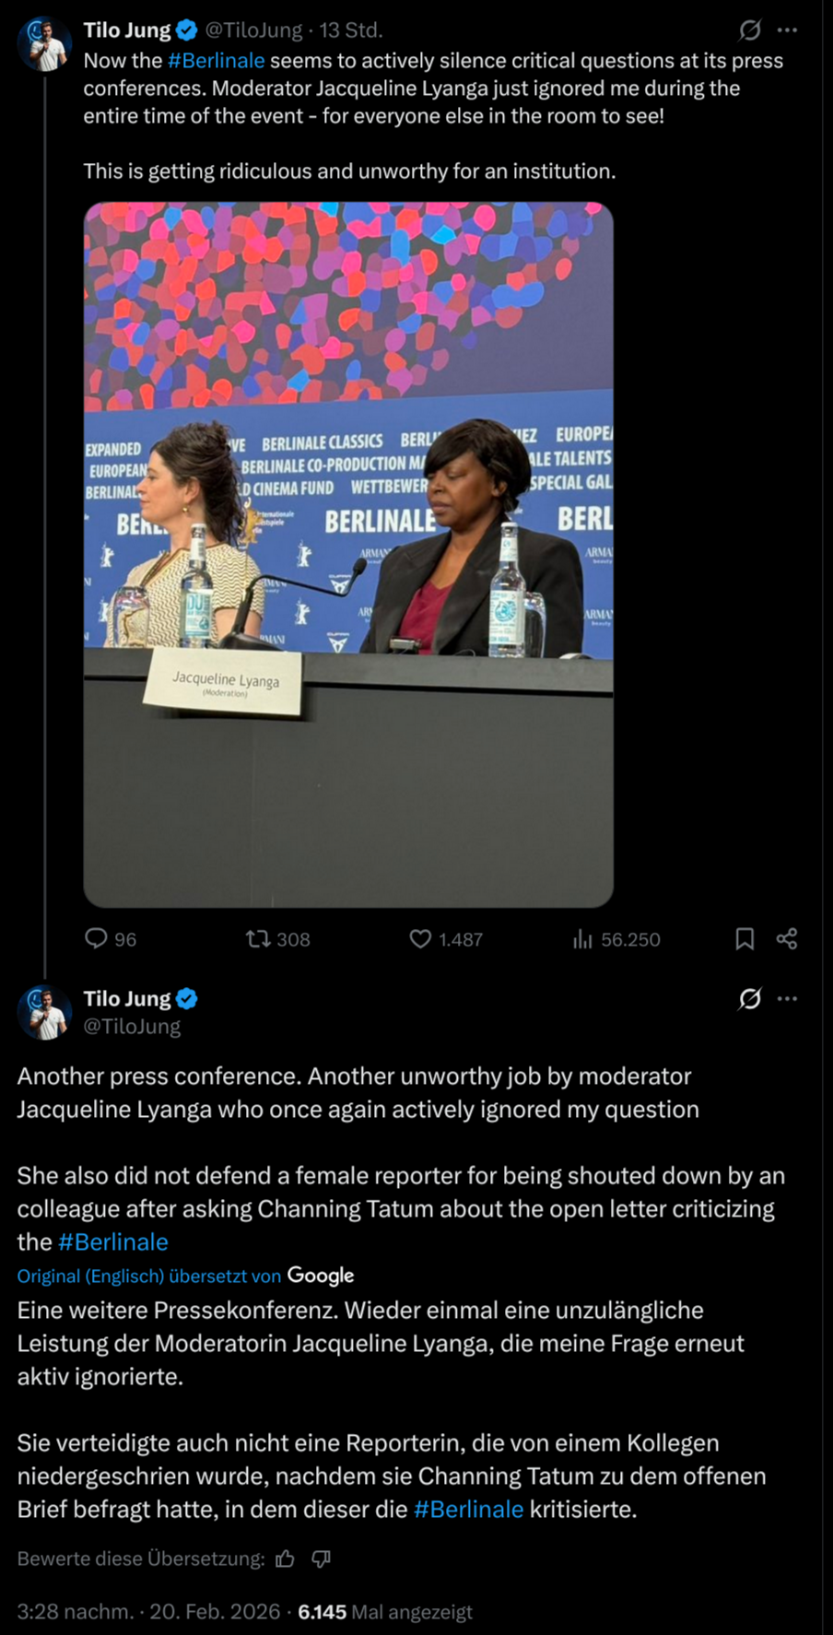
Task: Open Tilo Jung's avatar on the first tweet
Action: pyautogui.click(x=44, y=43)
